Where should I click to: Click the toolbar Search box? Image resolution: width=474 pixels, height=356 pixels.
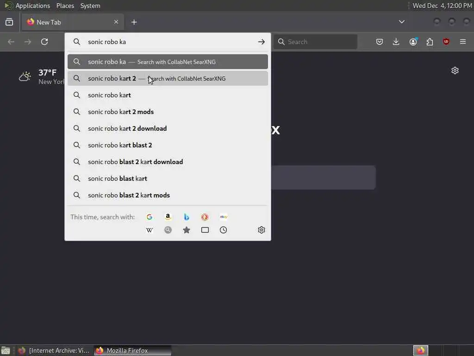[x=315, y=42]
